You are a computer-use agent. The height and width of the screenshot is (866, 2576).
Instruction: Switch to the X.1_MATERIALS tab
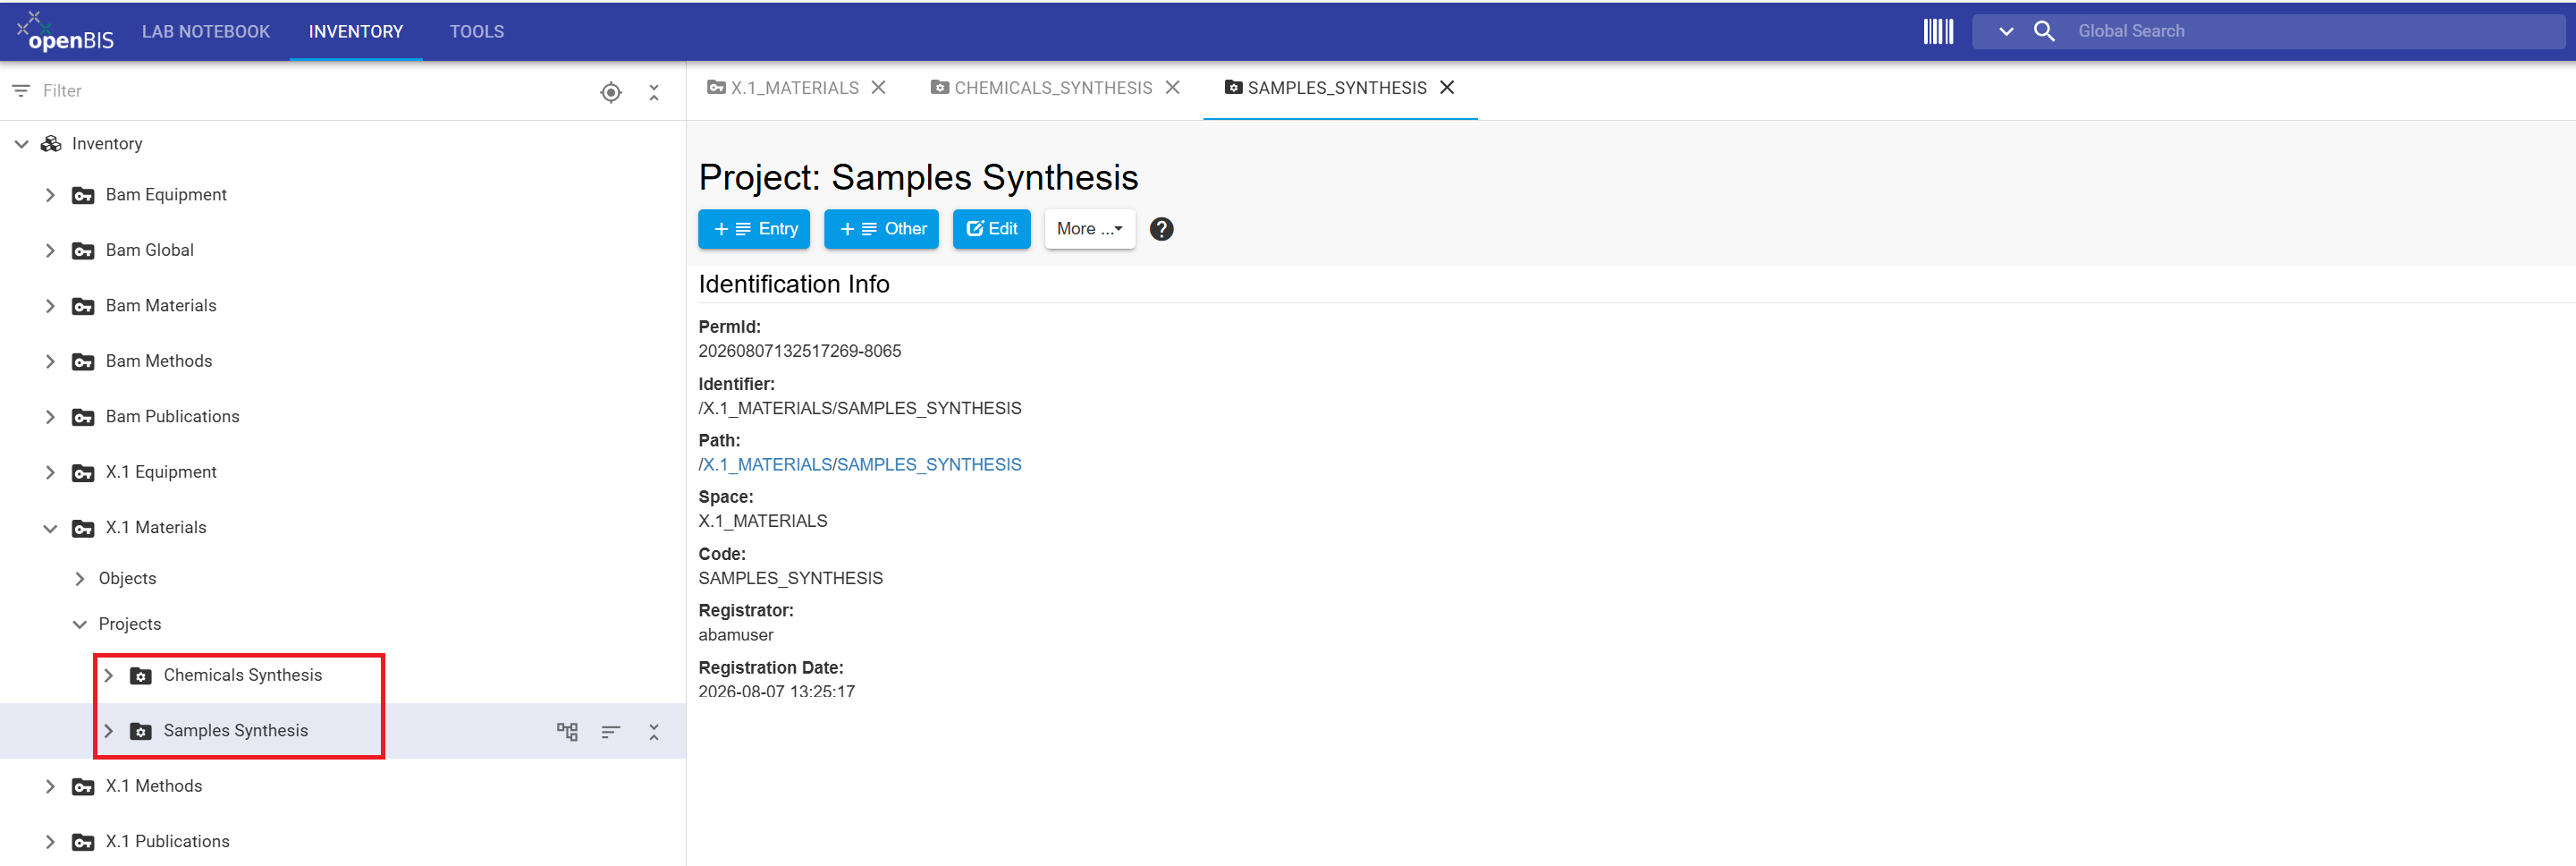coord(783,88)
